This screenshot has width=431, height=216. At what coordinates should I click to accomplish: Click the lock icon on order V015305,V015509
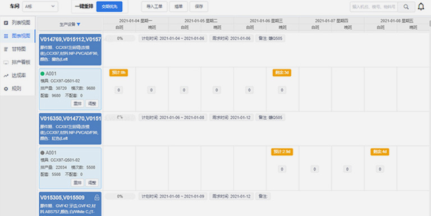click(x=97, y=197)
